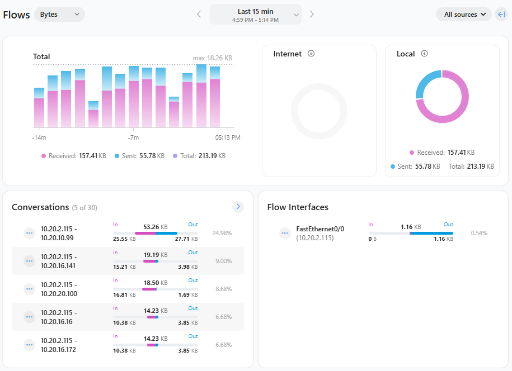
Task: Click the Local info icon
Action: point(424,54)
